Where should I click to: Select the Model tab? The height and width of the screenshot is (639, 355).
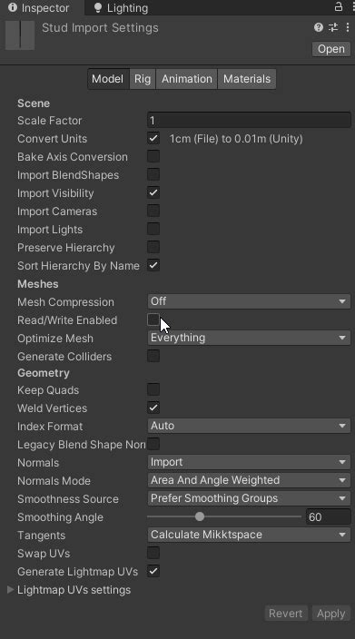pyautogui.click(x=108, y=79)
